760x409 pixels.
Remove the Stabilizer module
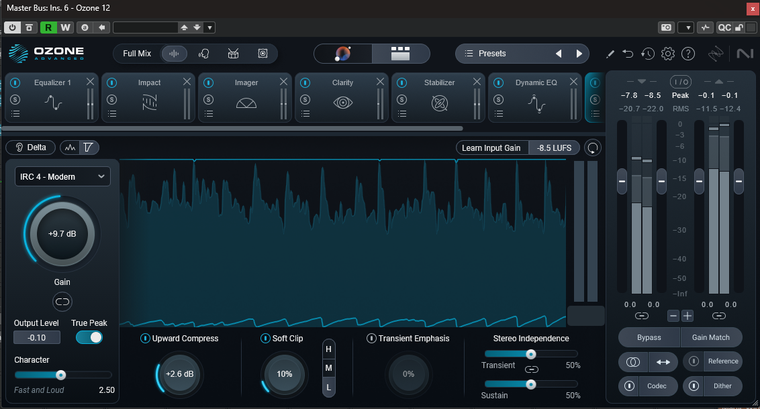pos(477,82)
